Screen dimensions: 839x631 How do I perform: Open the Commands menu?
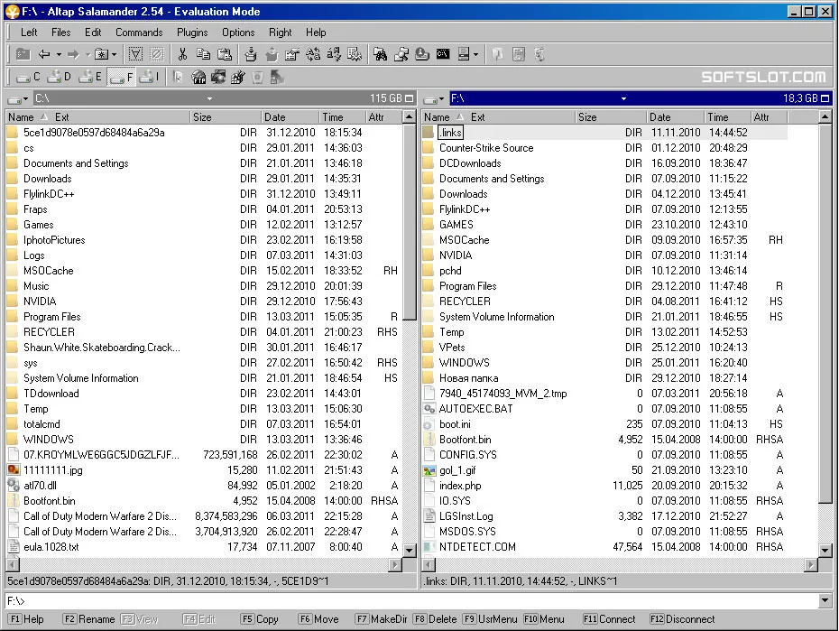click(x=139, y=32)
